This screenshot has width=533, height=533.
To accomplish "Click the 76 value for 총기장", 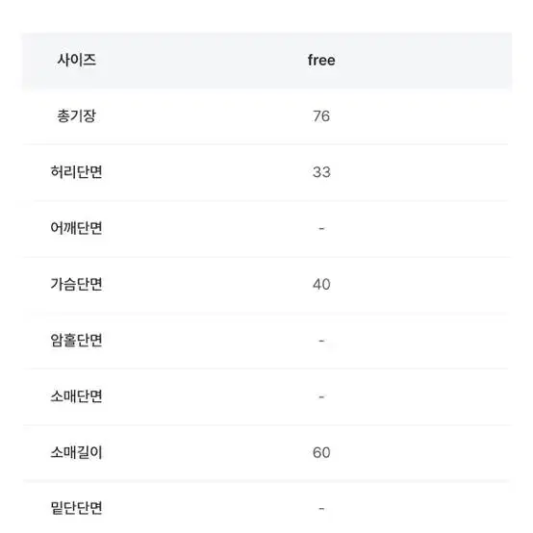I will point(321,115).
